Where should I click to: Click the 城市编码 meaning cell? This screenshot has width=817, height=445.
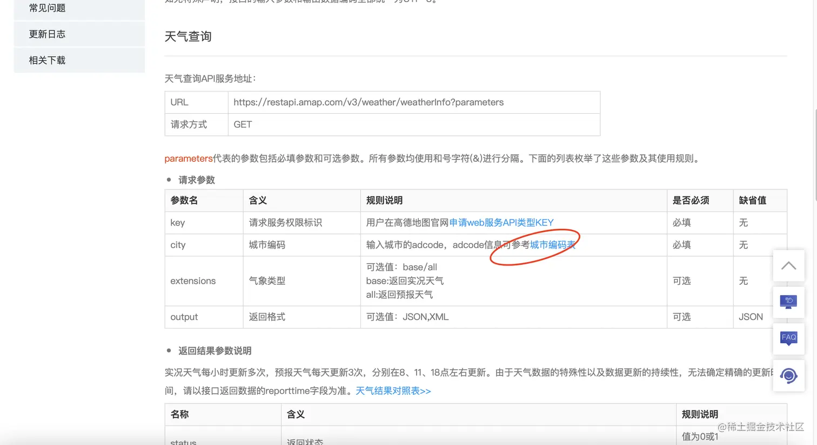click(302, 245)
